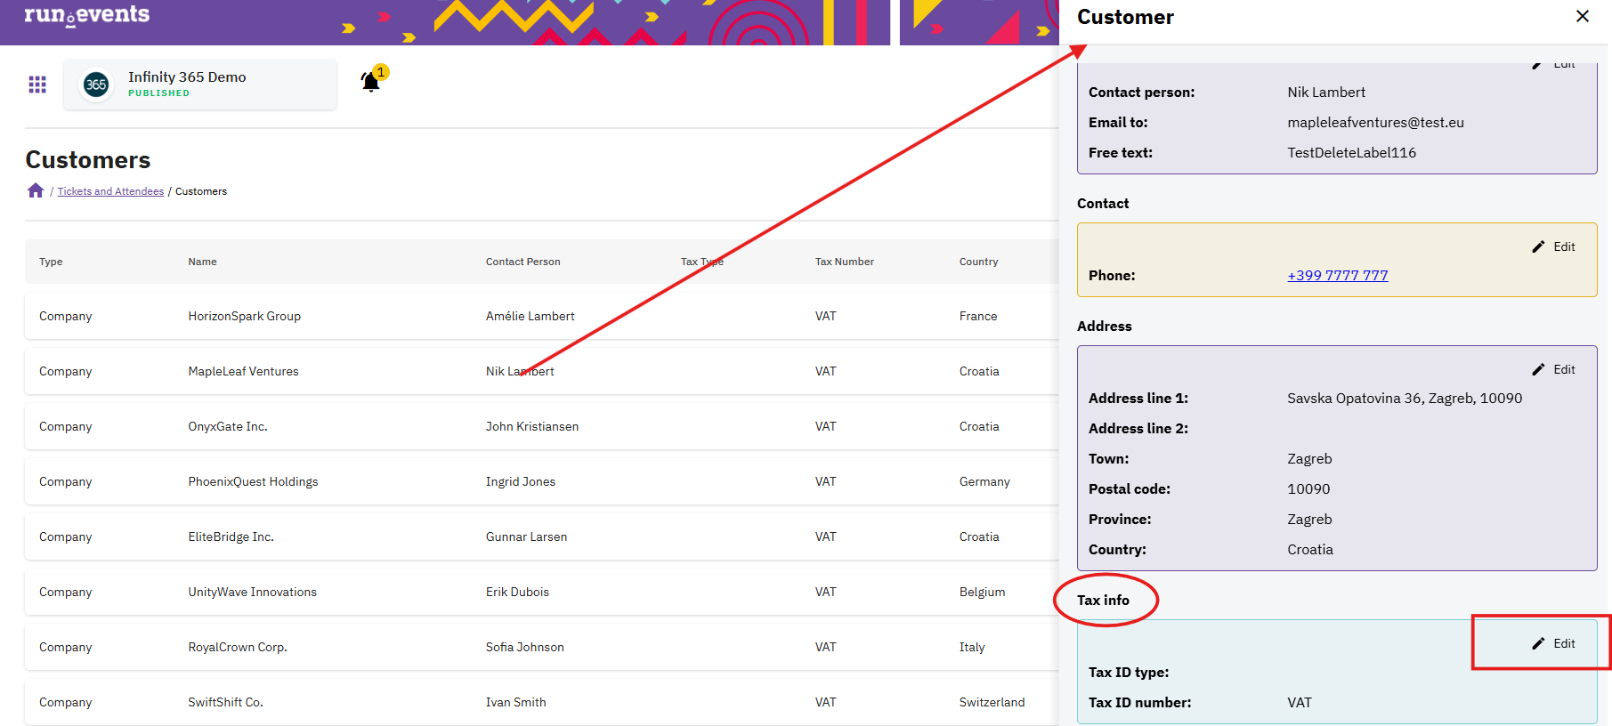Open the Tickets and Attendees breadcrumb link
This screenshot has width=1612, height=726.
coord(110,191)
